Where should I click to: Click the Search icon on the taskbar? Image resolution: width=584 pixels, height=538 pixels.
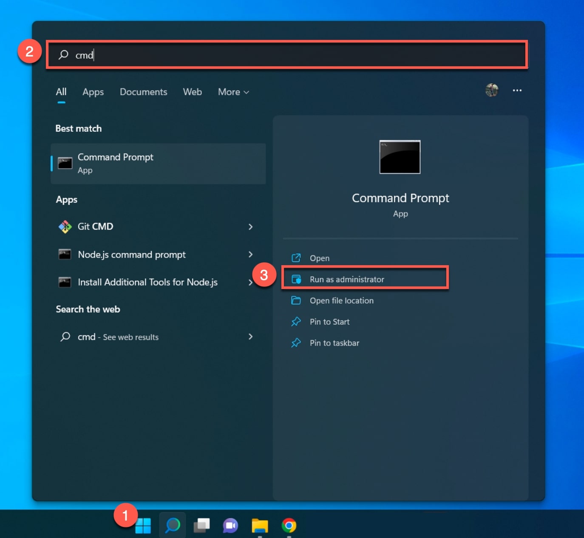pyautogui.click(x=173, y=526)
